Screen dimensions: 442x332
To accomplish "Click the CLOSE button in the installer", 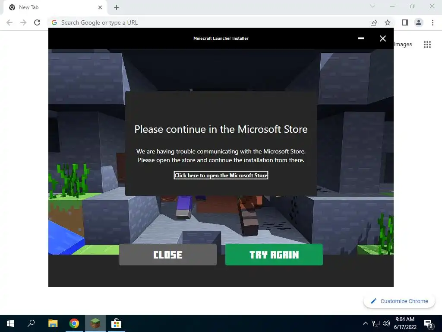I will coord(168,255).
